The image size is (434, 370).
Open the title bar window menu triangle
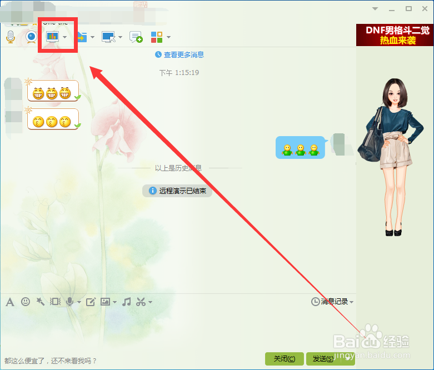coord(375,9)
